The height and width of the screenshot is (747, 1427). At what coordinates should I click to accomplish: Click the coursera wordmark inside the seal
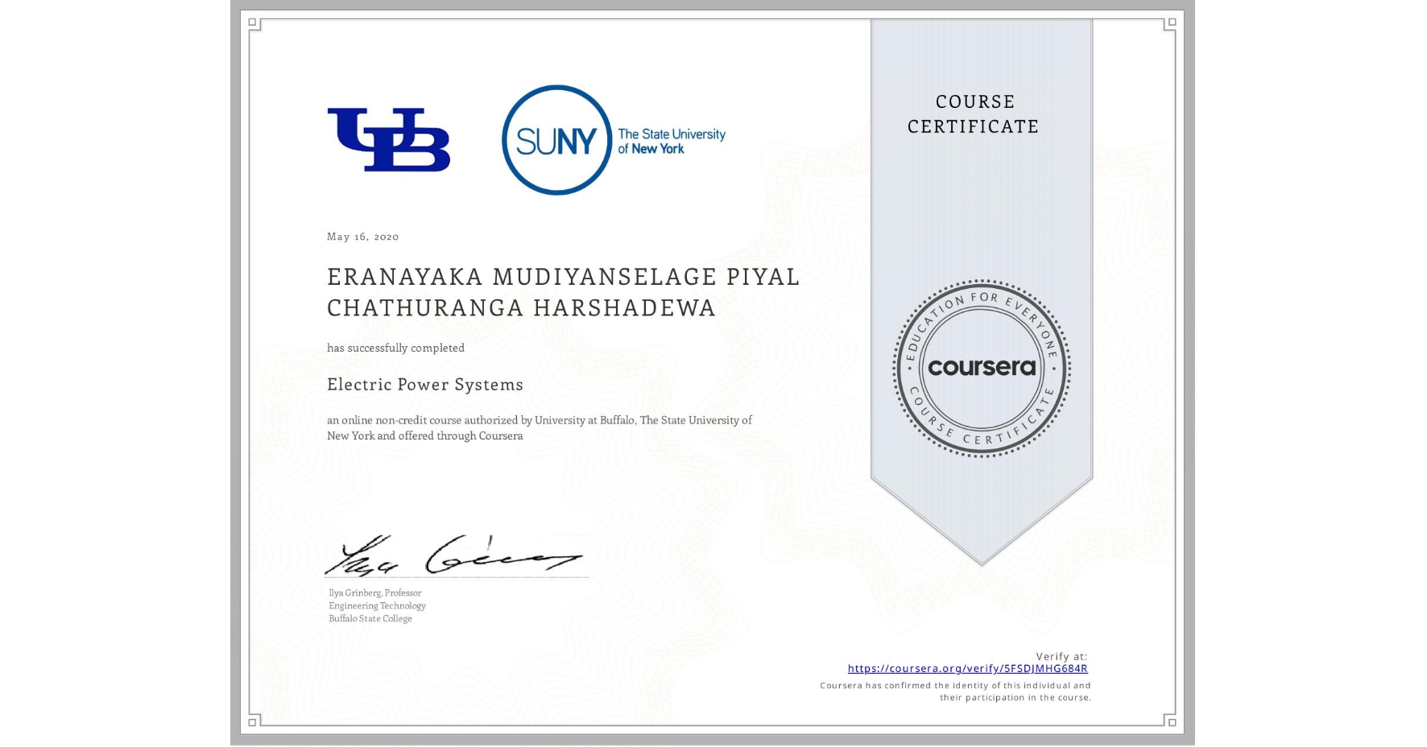coord(981,367)
